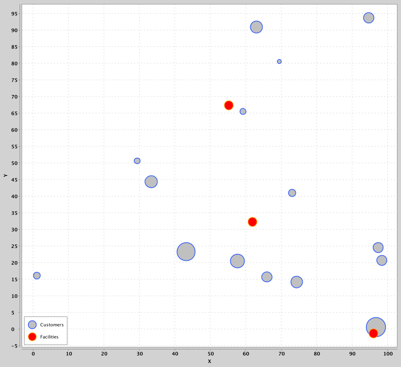Click the '70' tick label on X axis
401x367 pixels.
282,354
